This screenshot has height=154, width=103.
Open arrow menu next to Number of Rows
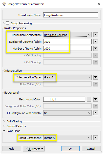tap(95, 48)
